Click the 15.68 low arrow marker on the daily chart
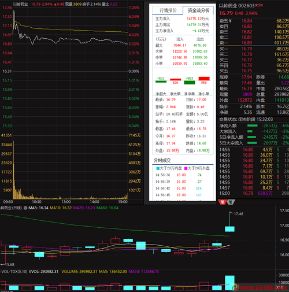Image resolution: width=289 pixels, height=292 pixels. click(8, 264)
